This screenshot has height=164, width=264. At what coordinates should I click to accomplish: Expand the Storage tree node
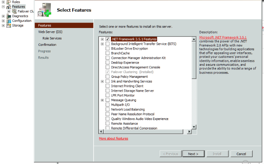click(x=3, y=25)
